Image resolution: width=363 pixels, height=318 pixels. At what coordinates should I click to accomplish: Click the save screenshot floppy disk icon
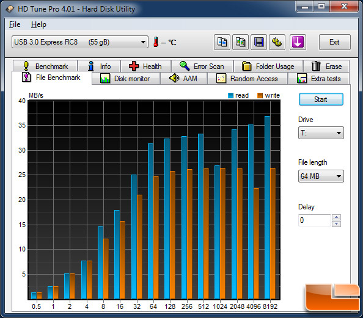click(258, 42)
